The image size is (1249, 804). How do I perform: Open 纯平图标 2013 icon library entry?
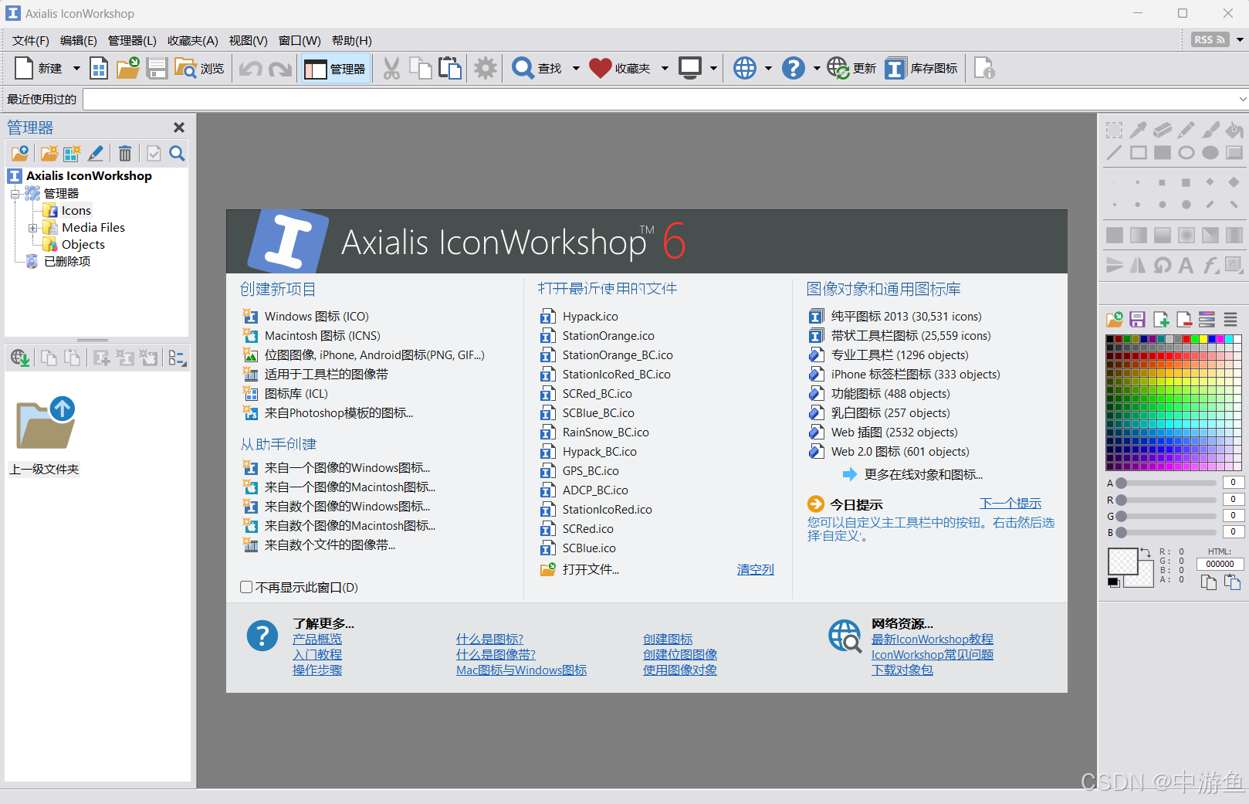(906, 316)
